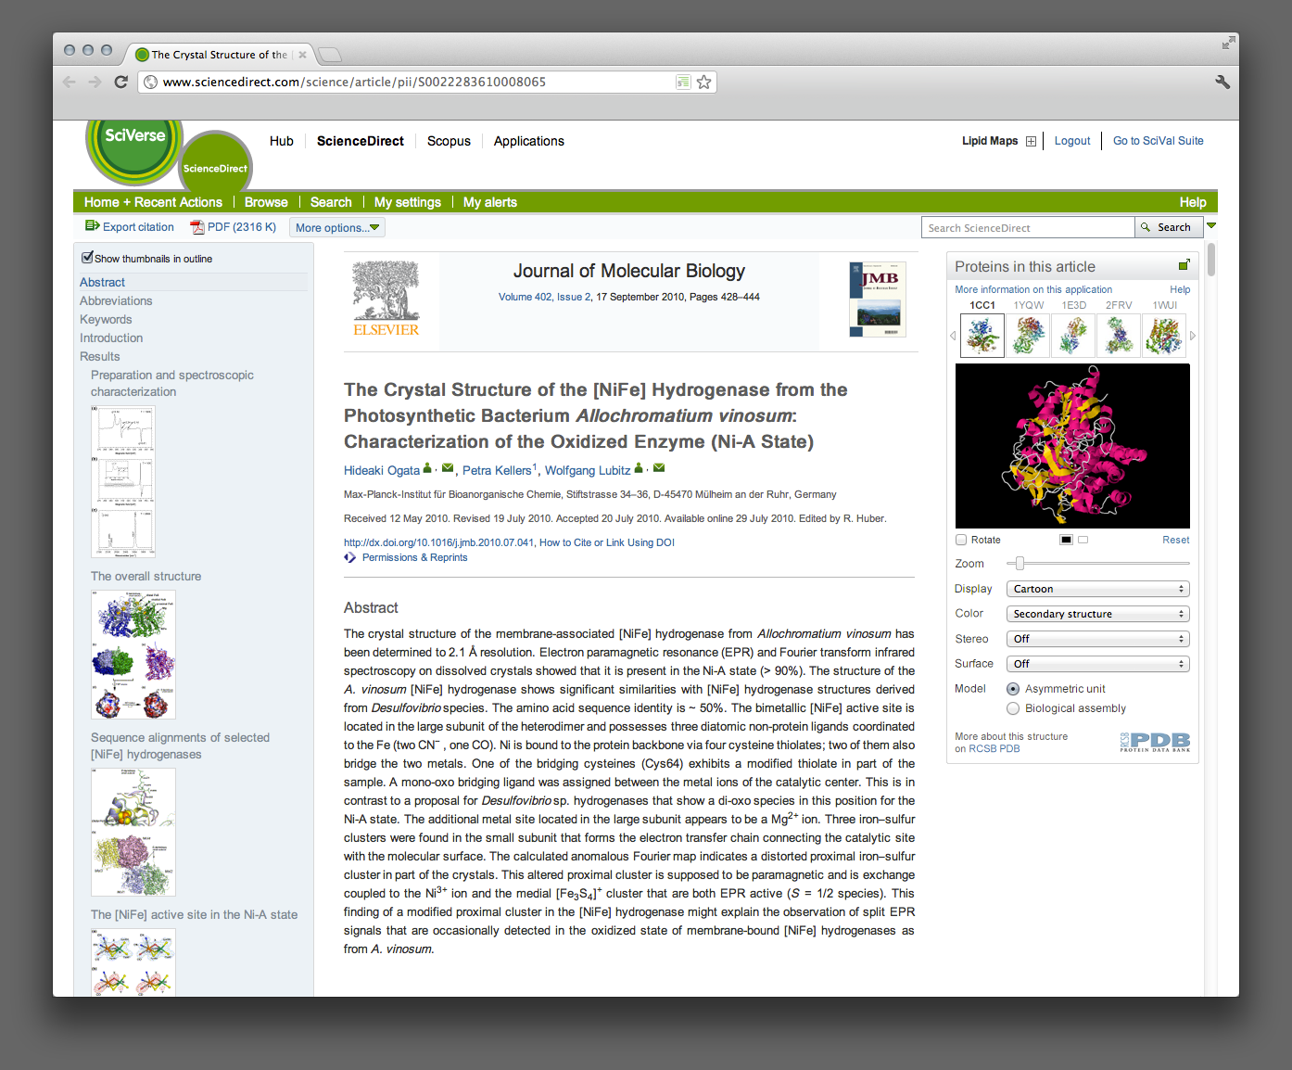Click the reader page icon in address bar
Image resolution: width=1292 pixels, height=1070 pixels.
click(683, 82)
